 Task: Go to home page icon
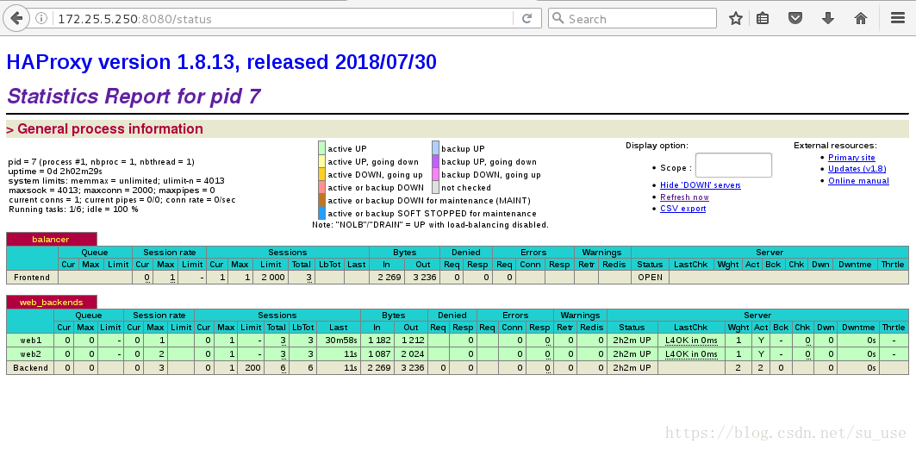tap(861, 19)
